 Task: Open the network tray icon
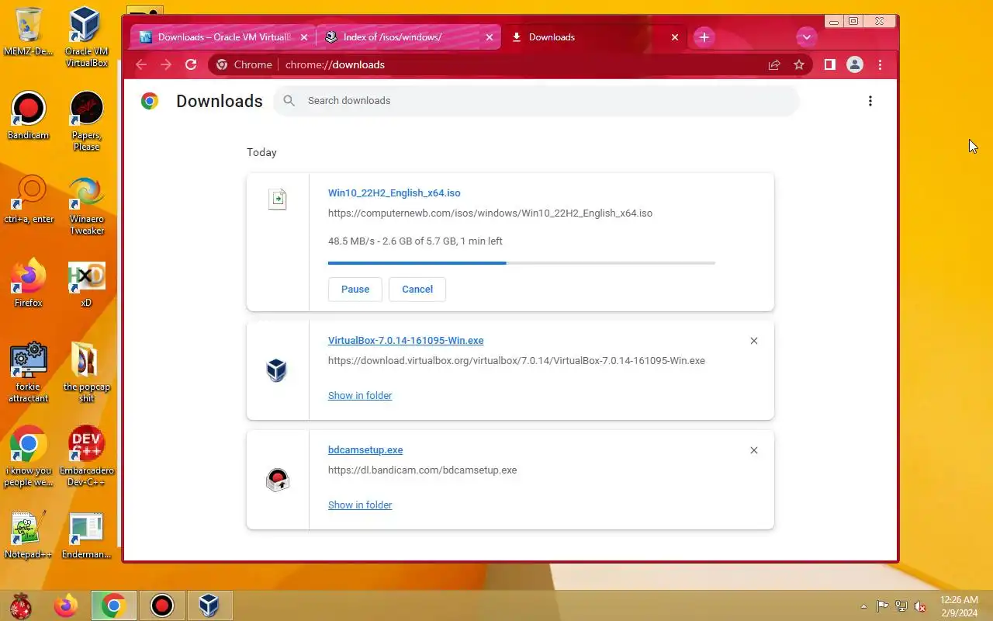[901, 606]
